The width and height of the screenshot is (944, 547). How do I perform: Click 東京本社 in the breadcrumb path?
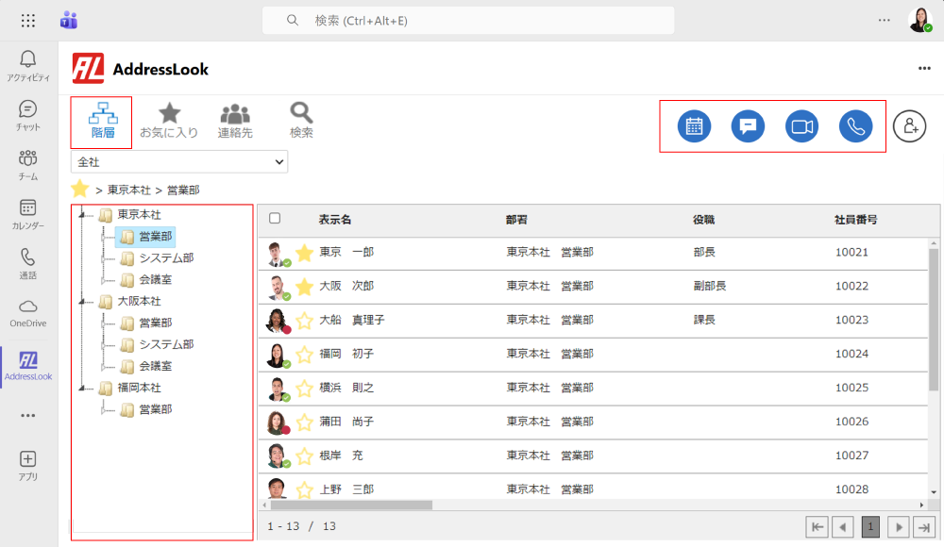(x=130, y=190)
